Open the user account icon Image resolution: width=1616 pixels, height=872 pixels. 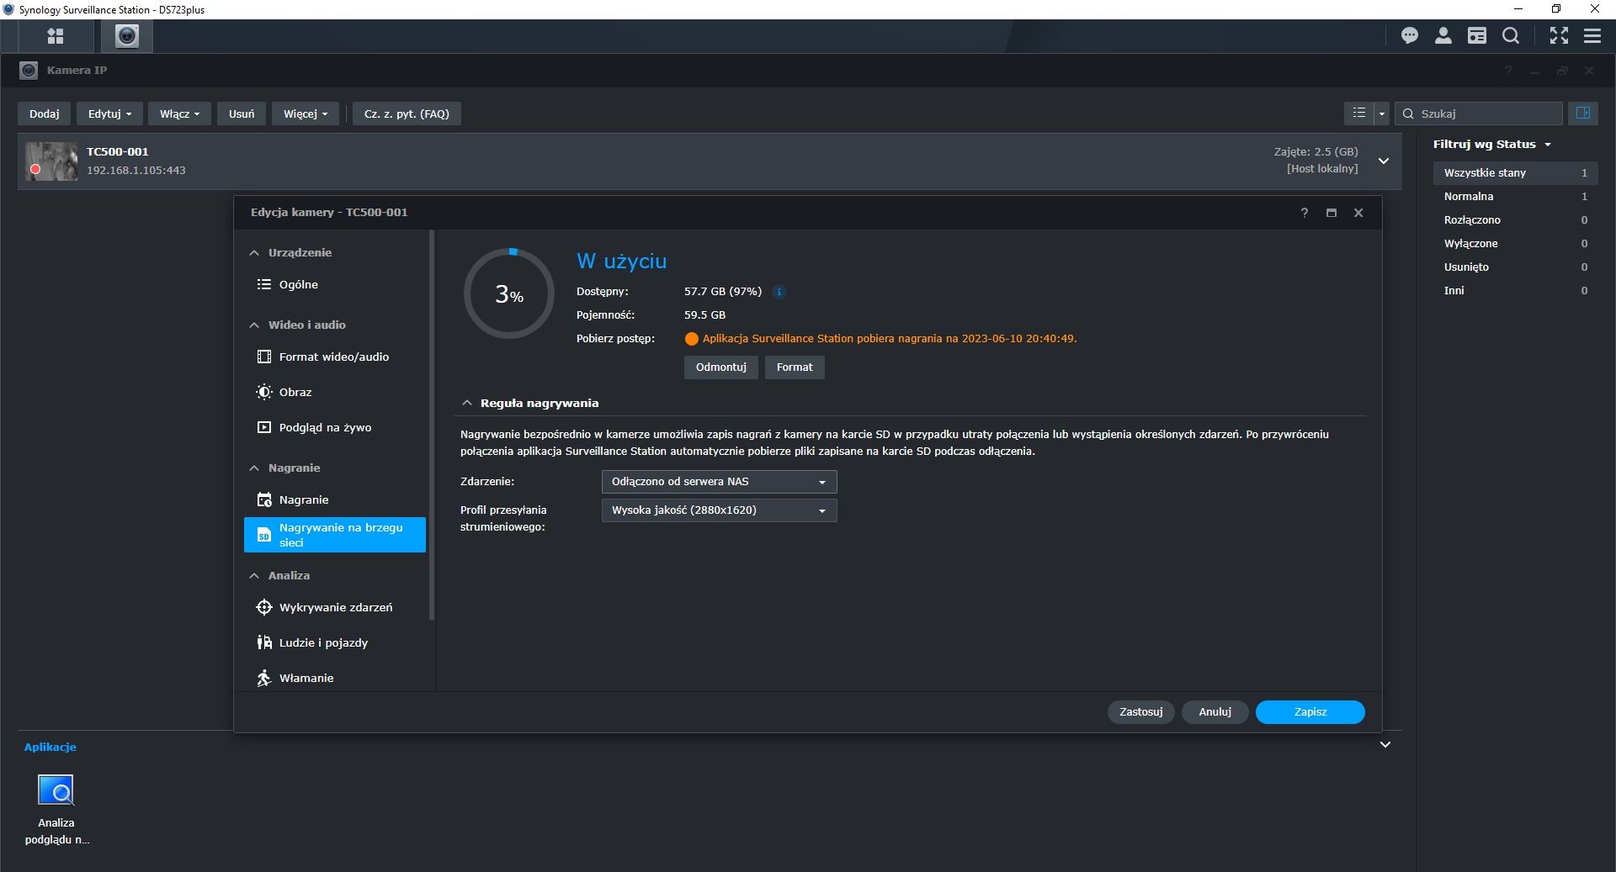[1443, 35]
